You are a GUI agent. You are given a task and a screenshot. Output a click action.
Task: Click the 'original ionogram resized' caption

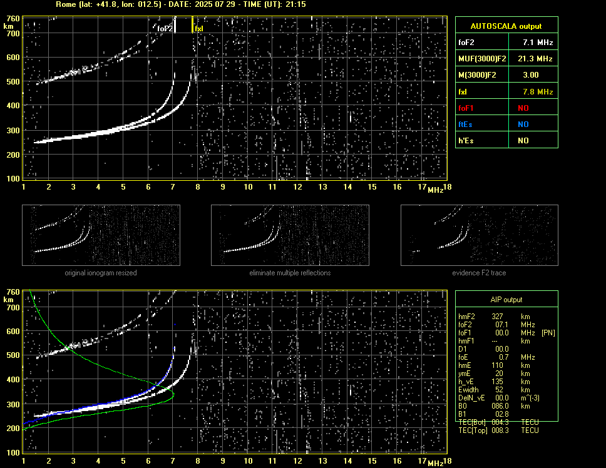click(x=101, y=273)
